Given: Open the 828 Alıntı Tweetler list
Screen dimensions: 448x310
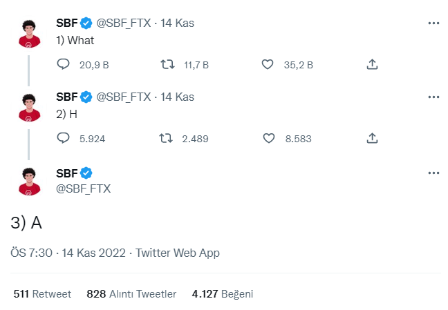Looking at the screenshot, I should [131, 294].
